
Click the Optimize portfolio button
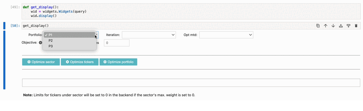click(x=118, y=62)
